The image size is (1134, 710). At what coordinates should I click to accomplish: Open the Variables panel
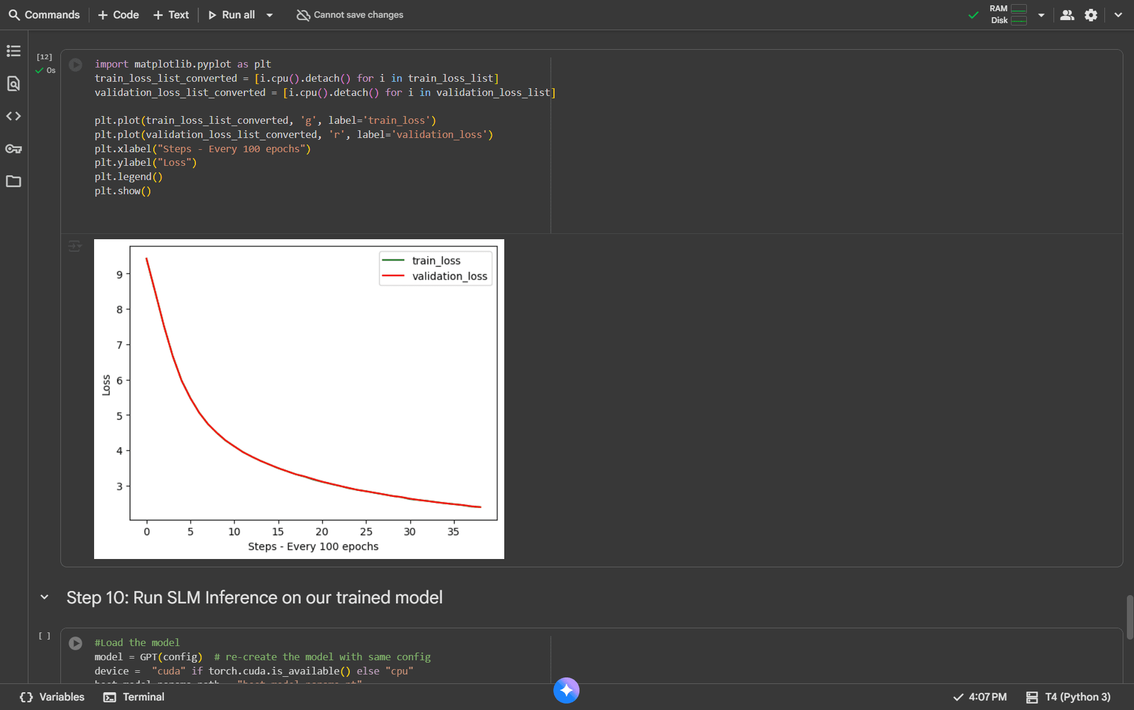tap(52, 697)
